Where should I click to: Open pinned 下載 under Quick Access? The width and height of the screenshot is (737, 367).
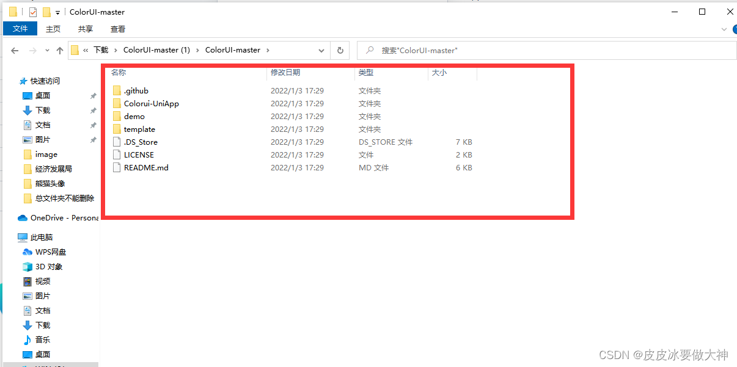(x=43, y=111)
